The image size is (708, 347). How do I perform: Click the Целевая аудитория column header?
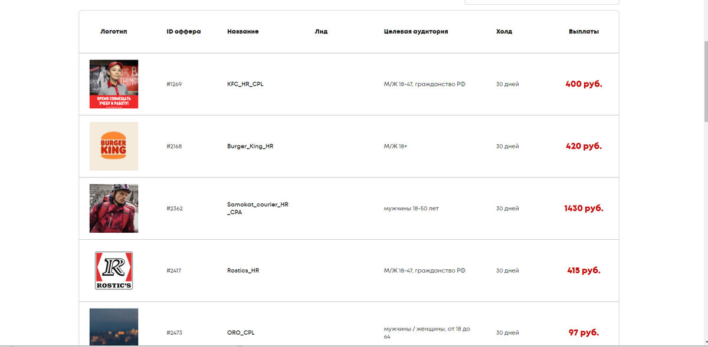(416, 32)
